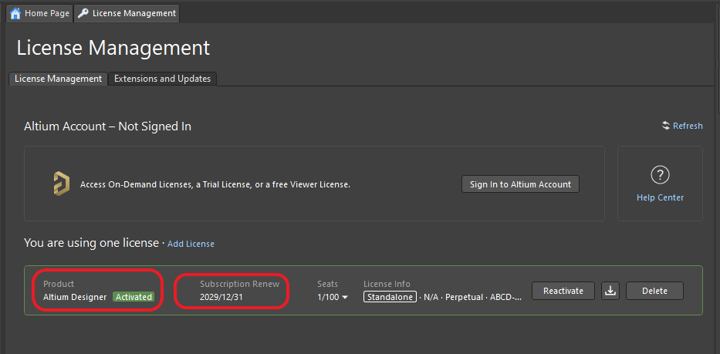This screenshot has width=720, height=354.
Task: Click the 2029/12/31 renewal date
Action: click(221, 297)
